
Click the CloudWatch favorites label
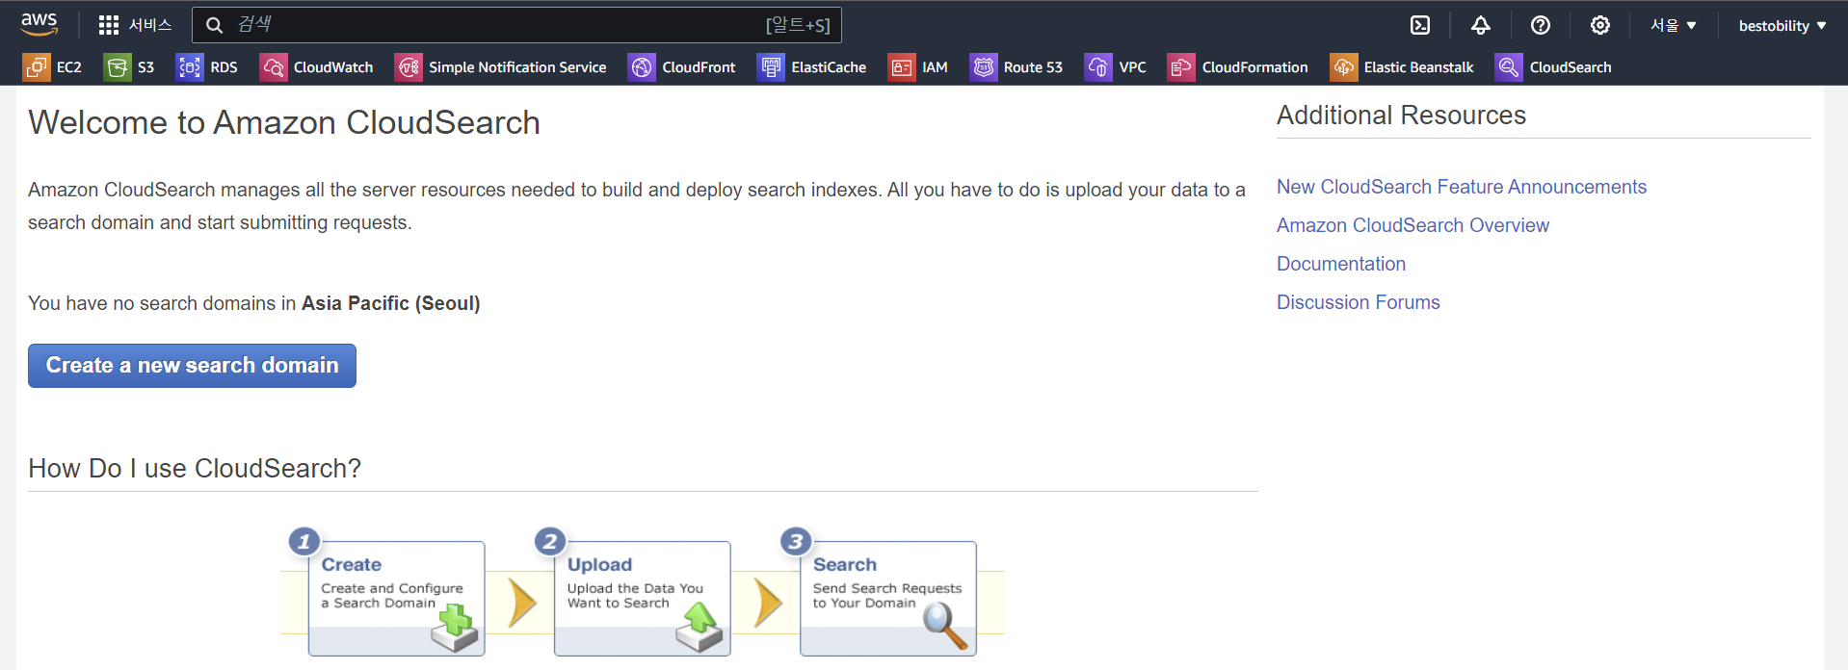tap(333, 67)
